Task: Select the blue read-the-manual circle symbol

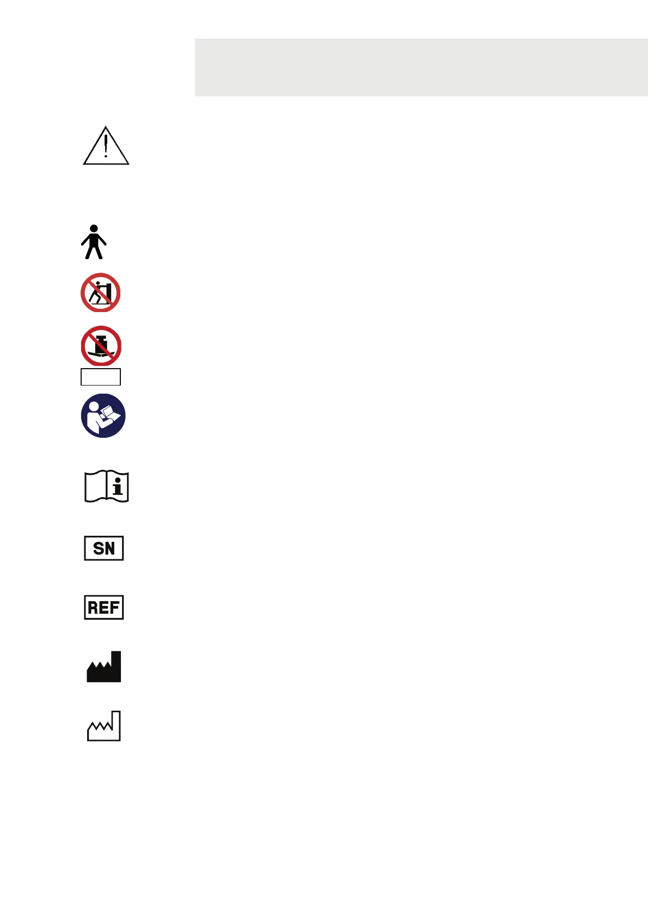Action: pos(103,415)
